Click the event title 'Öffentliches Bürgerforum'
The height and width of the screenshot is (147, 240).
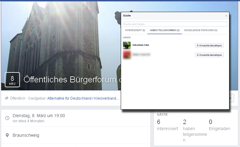click(x=70, y=80)
